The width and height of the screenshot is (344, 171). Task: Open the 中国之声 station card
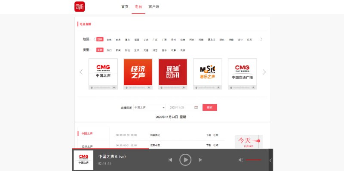click(x=103, y=74)
